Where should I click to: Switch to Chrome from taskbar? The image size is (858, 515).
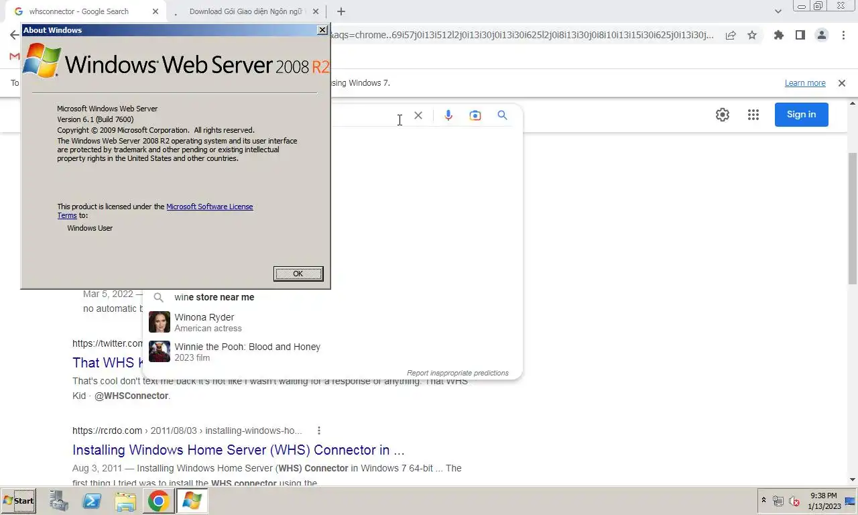click(x=159, y=502)
